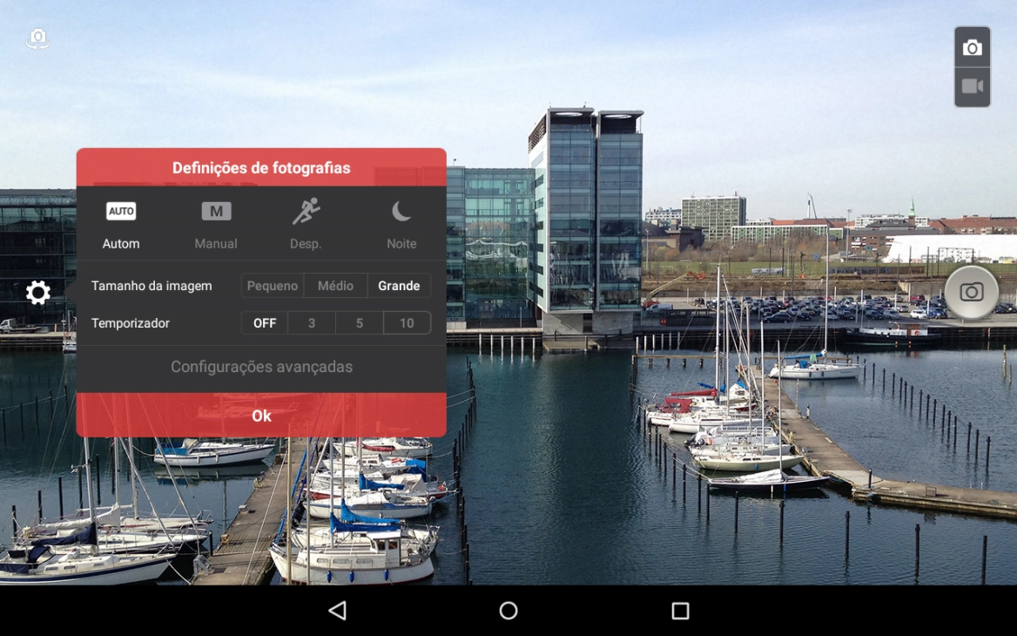Tap the Android home button
The height and width of the screenshot is (636, 1017).
coord(508,611)
